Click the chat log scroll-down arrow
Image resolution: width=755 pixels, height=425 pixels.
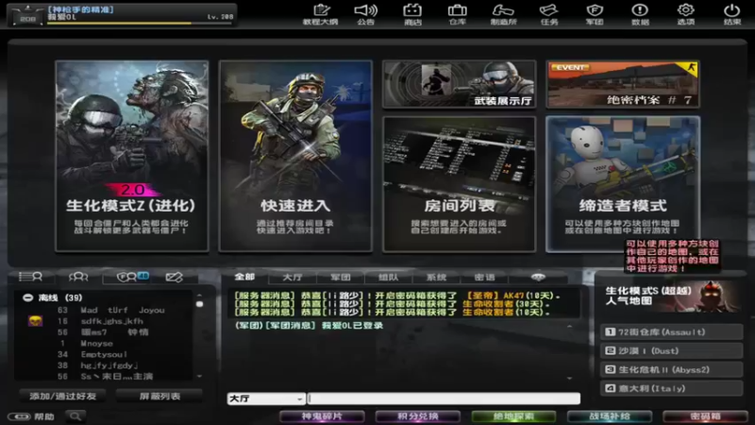coord(570,379)
